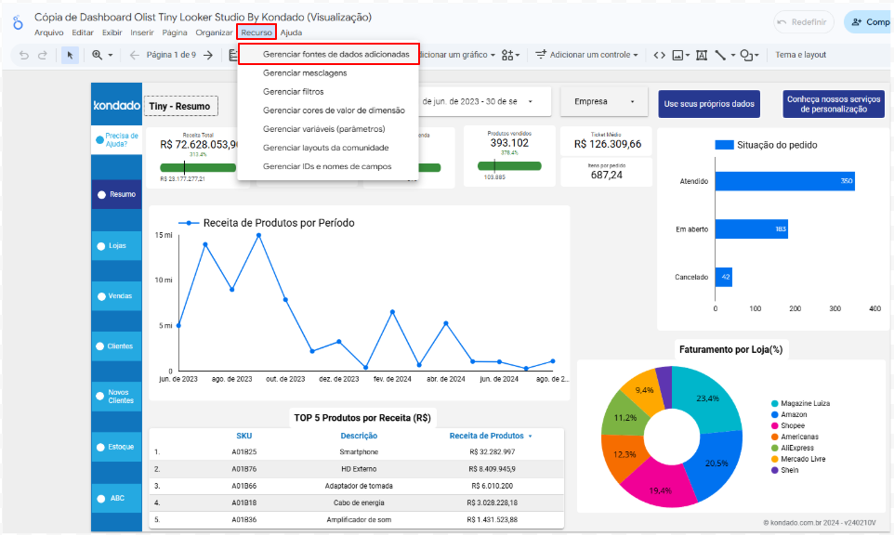
Task: Insert a text box using toolbar icon
Action: [x=702, y=55]
